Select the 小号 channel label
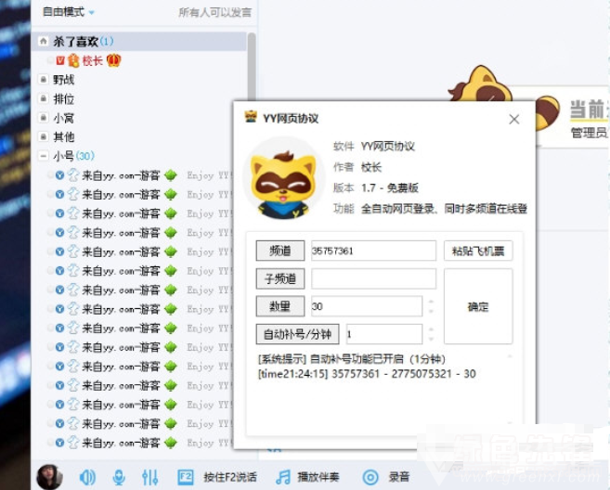This screenshot has width=610, height=490. click(x=63, y=156)
